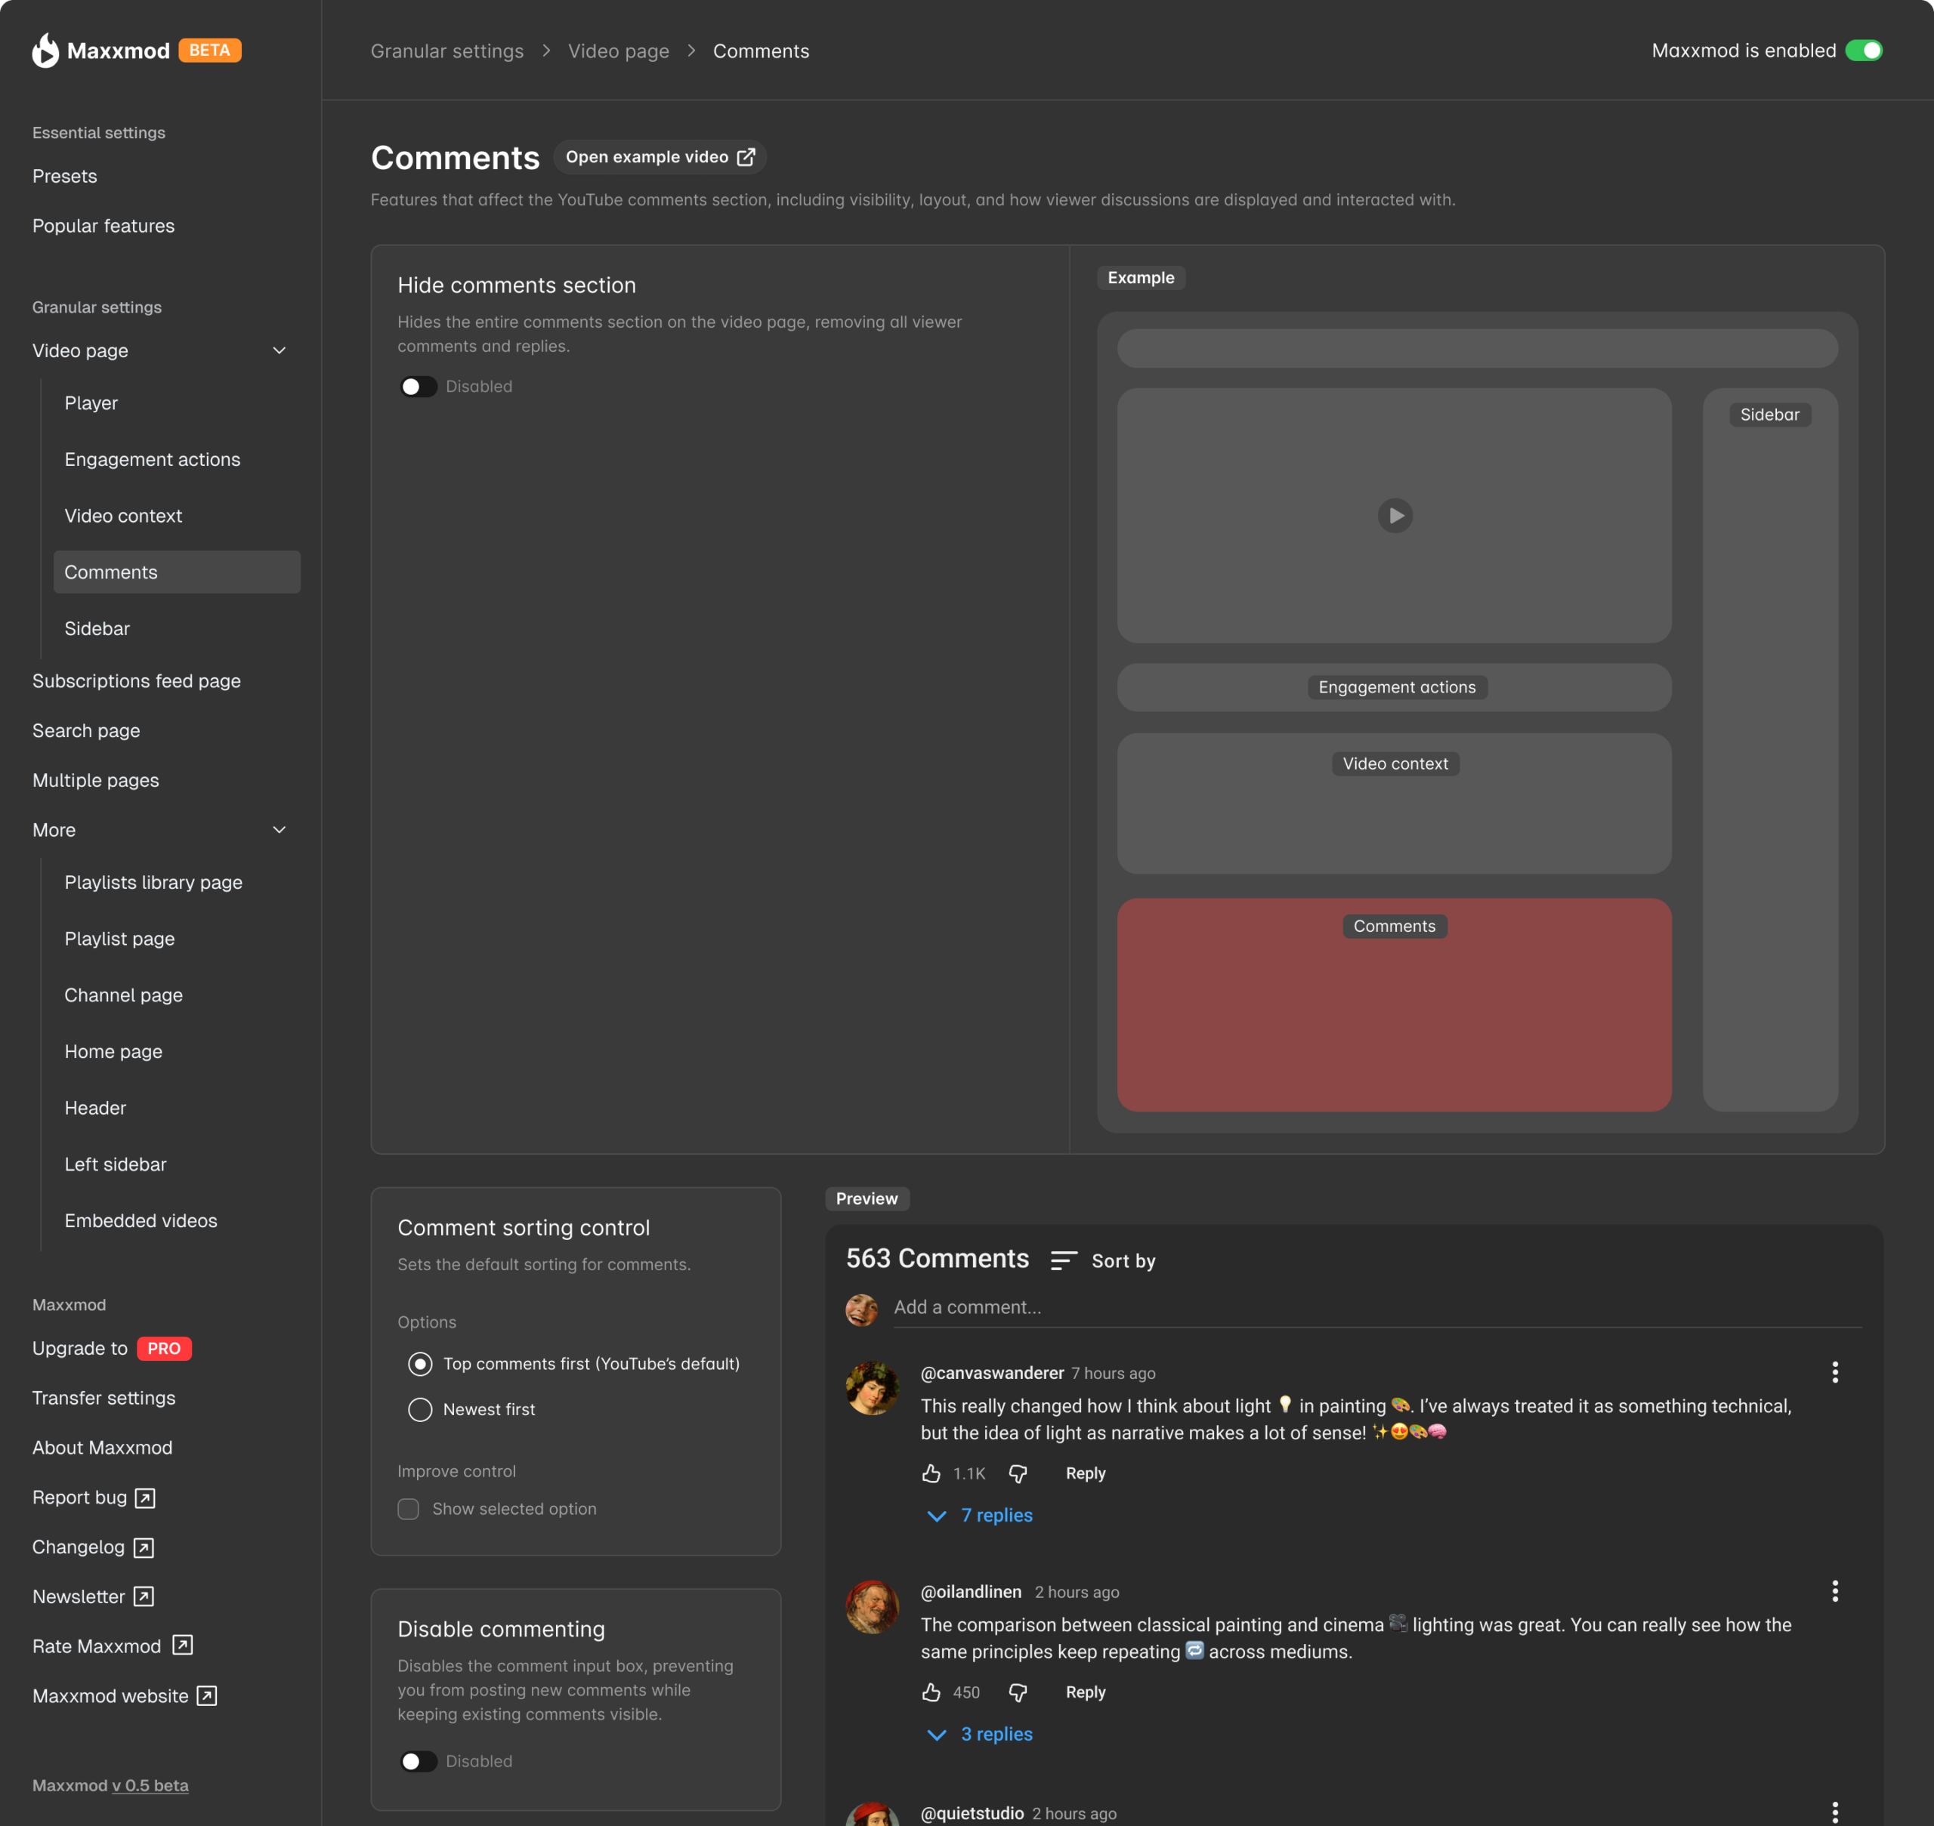The image size is (1934, 1826).
Task: Click the Open example video button
Action: click(x=660, y=157)
